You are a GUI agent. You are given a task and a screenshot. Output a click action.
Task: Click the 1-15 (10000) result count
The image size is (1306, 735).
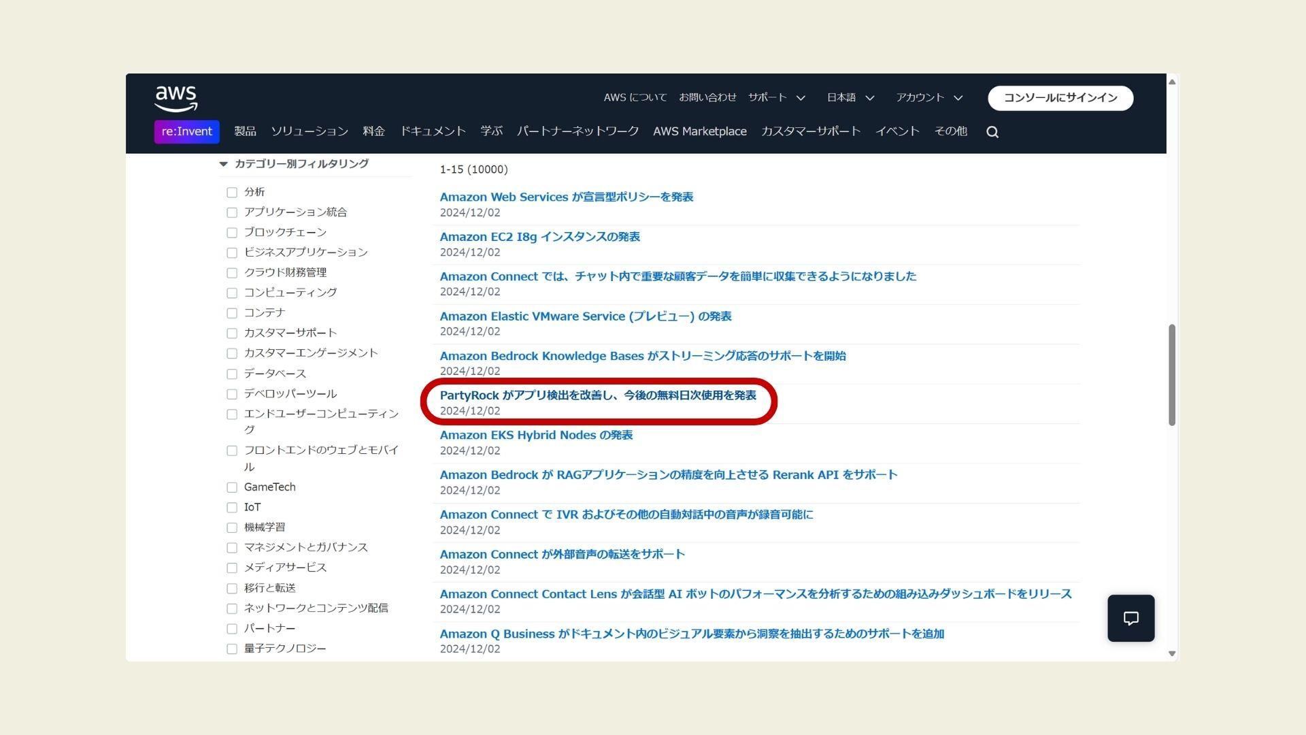tap(473, 169)
